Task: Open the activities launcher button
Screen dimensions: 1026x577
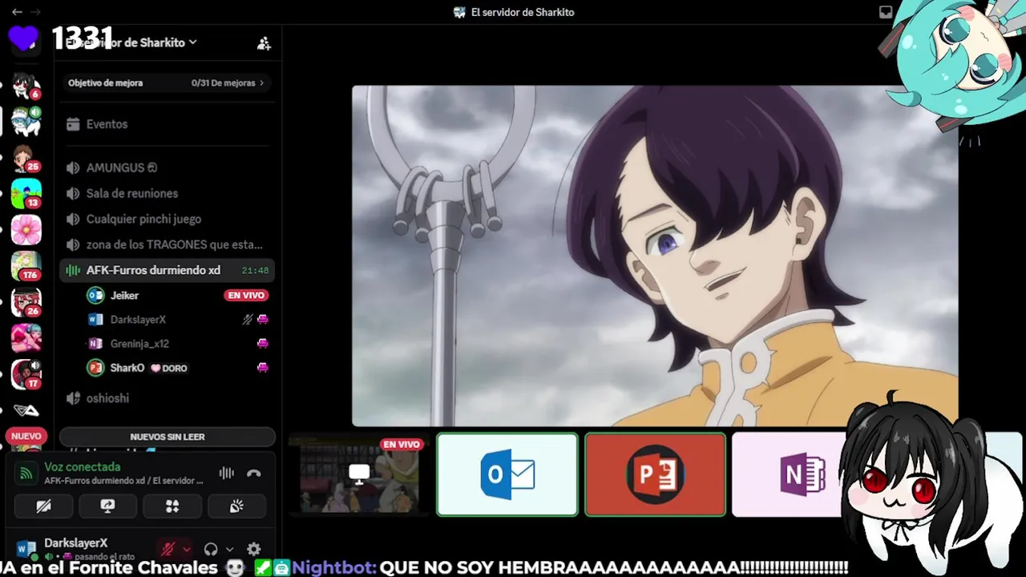Action: point(172,506)
